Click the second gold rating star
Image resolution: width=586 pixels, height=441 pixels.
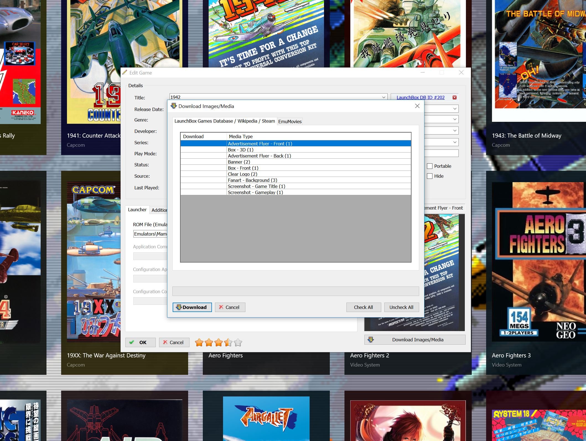[x=209, y=342]
